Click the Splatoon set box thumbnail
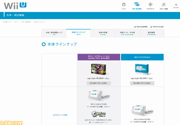Image resolution: width=180 pixels, height=125 pixels. (x=99, y=69)
